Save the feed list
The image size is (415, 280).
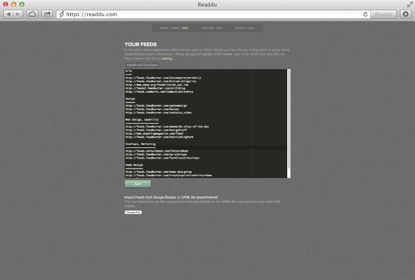138,184
